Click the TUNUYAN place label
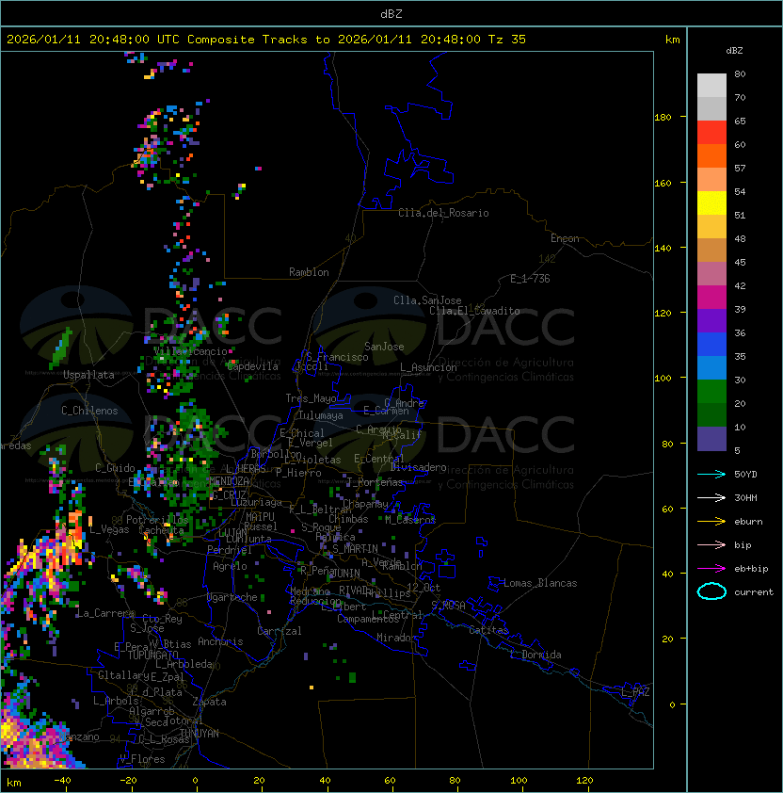Image resolution: width=783 pixels, height=793 pixels. (200, 734)
